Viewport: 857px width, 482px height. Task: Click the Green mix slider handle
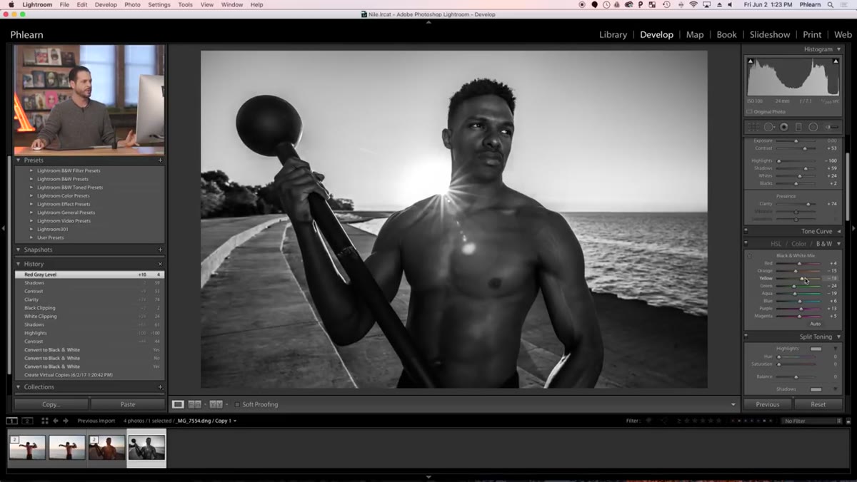pyautogui.click(x=794, y=286)
